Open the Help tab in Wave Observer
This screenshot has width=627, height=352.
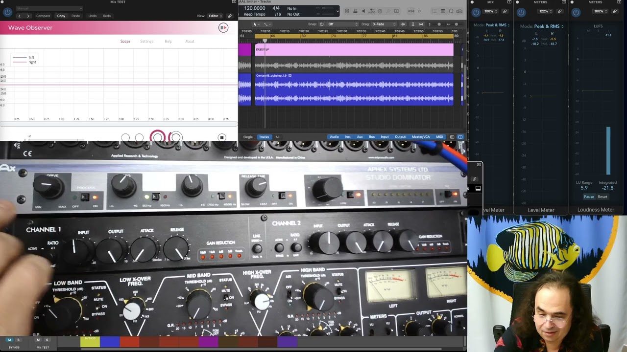[168, 42]
